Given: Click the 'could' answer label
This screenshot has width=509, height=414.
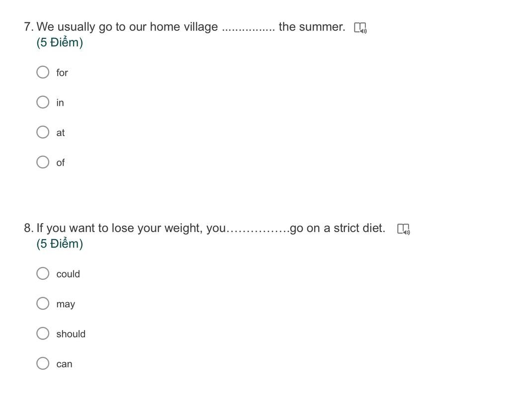Looking at the screenshot, I should (x=68, y=274).
